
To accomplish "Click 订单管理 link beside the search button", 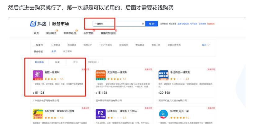I will [x=164, y=24].
